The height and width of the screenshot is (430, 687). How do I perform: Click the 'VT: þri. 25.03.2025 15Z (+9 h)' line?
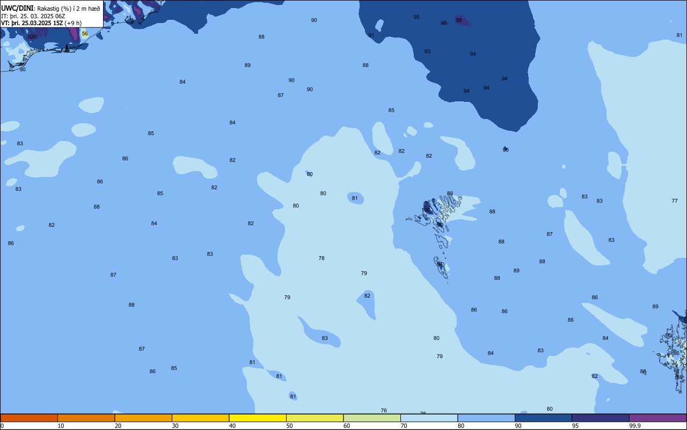click(x=41, y=23)
